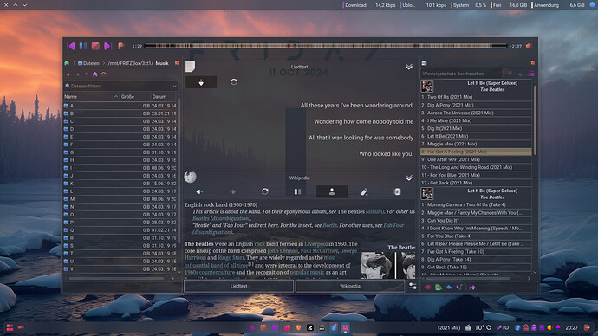
Task: Click the playlist icon in the playlist breadcrumb
Action: click(x=424, y=63)
